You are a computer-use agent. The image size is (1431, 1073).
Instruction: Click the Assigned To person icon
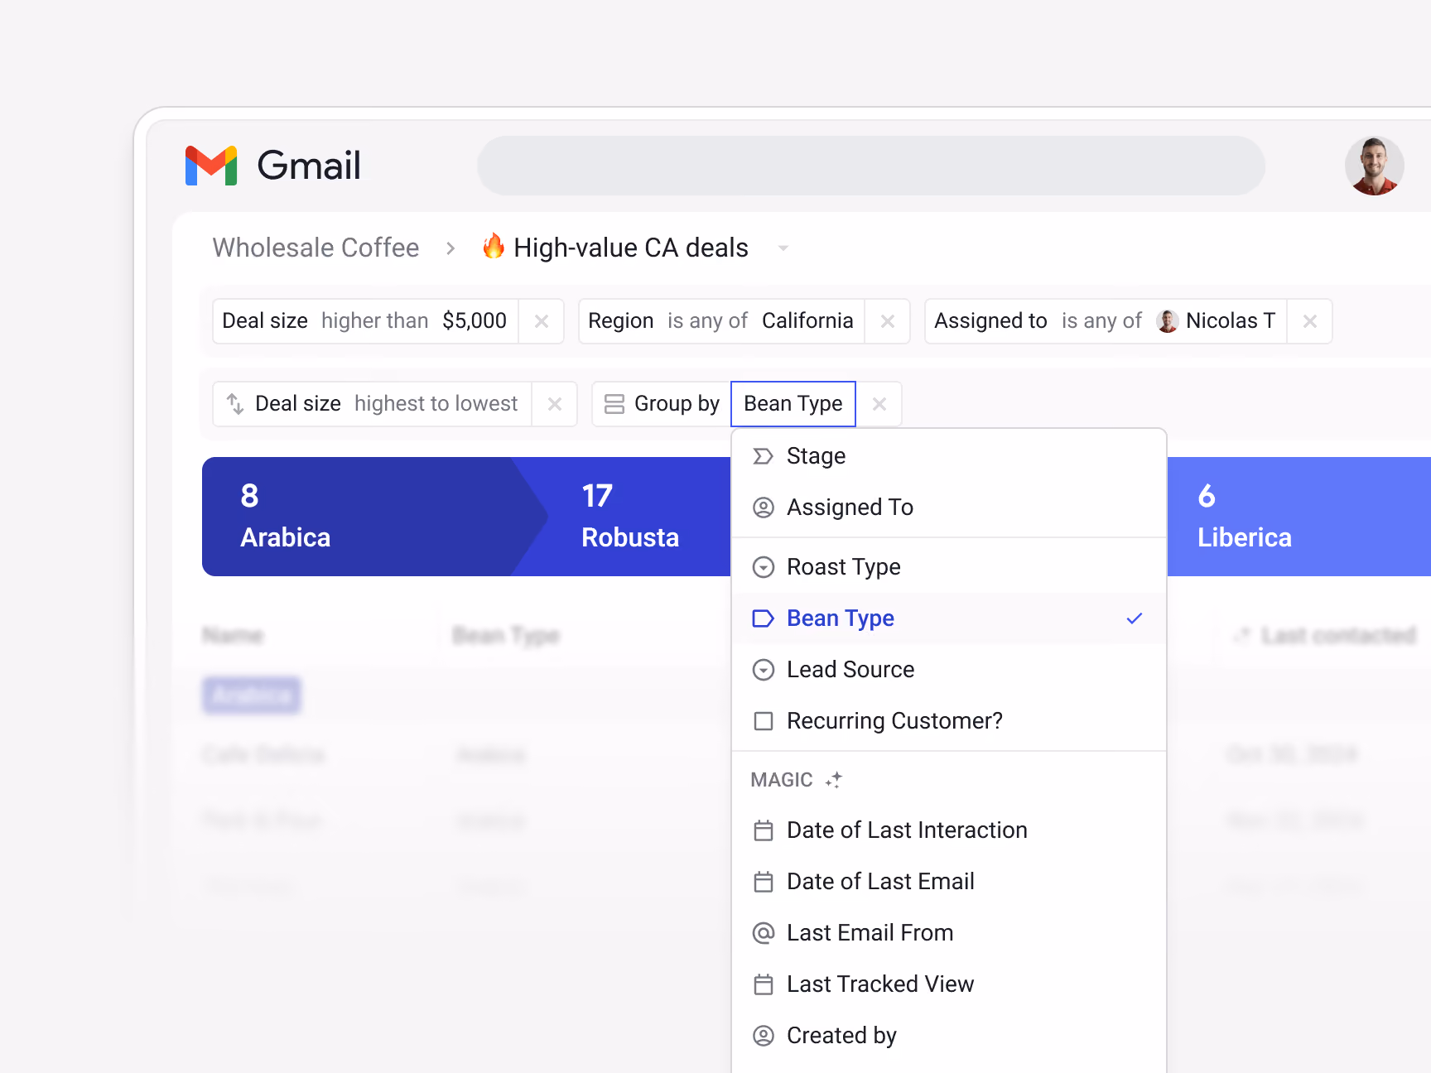pos(764,508)
